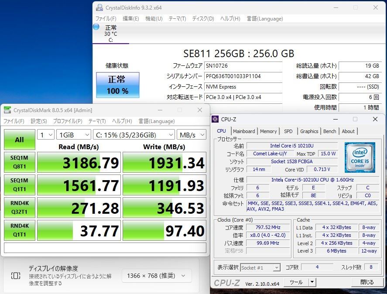
Task: Open 機能(U) menu in CrystalDiskInfo
Action: pos(154,19)
